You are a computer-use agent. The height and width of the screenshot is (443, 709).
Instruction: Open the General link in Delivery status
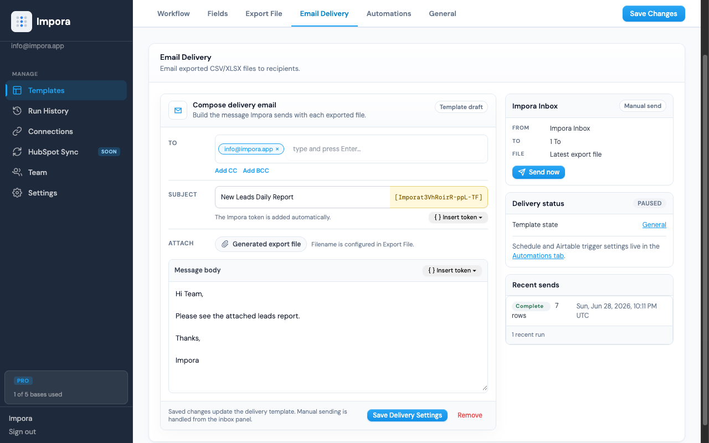point(654,225)
